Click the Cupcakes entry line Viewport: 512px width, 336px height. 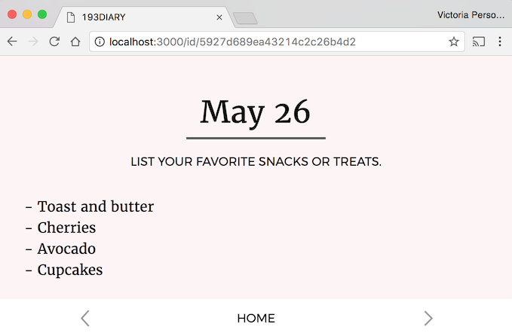point(69,270)
